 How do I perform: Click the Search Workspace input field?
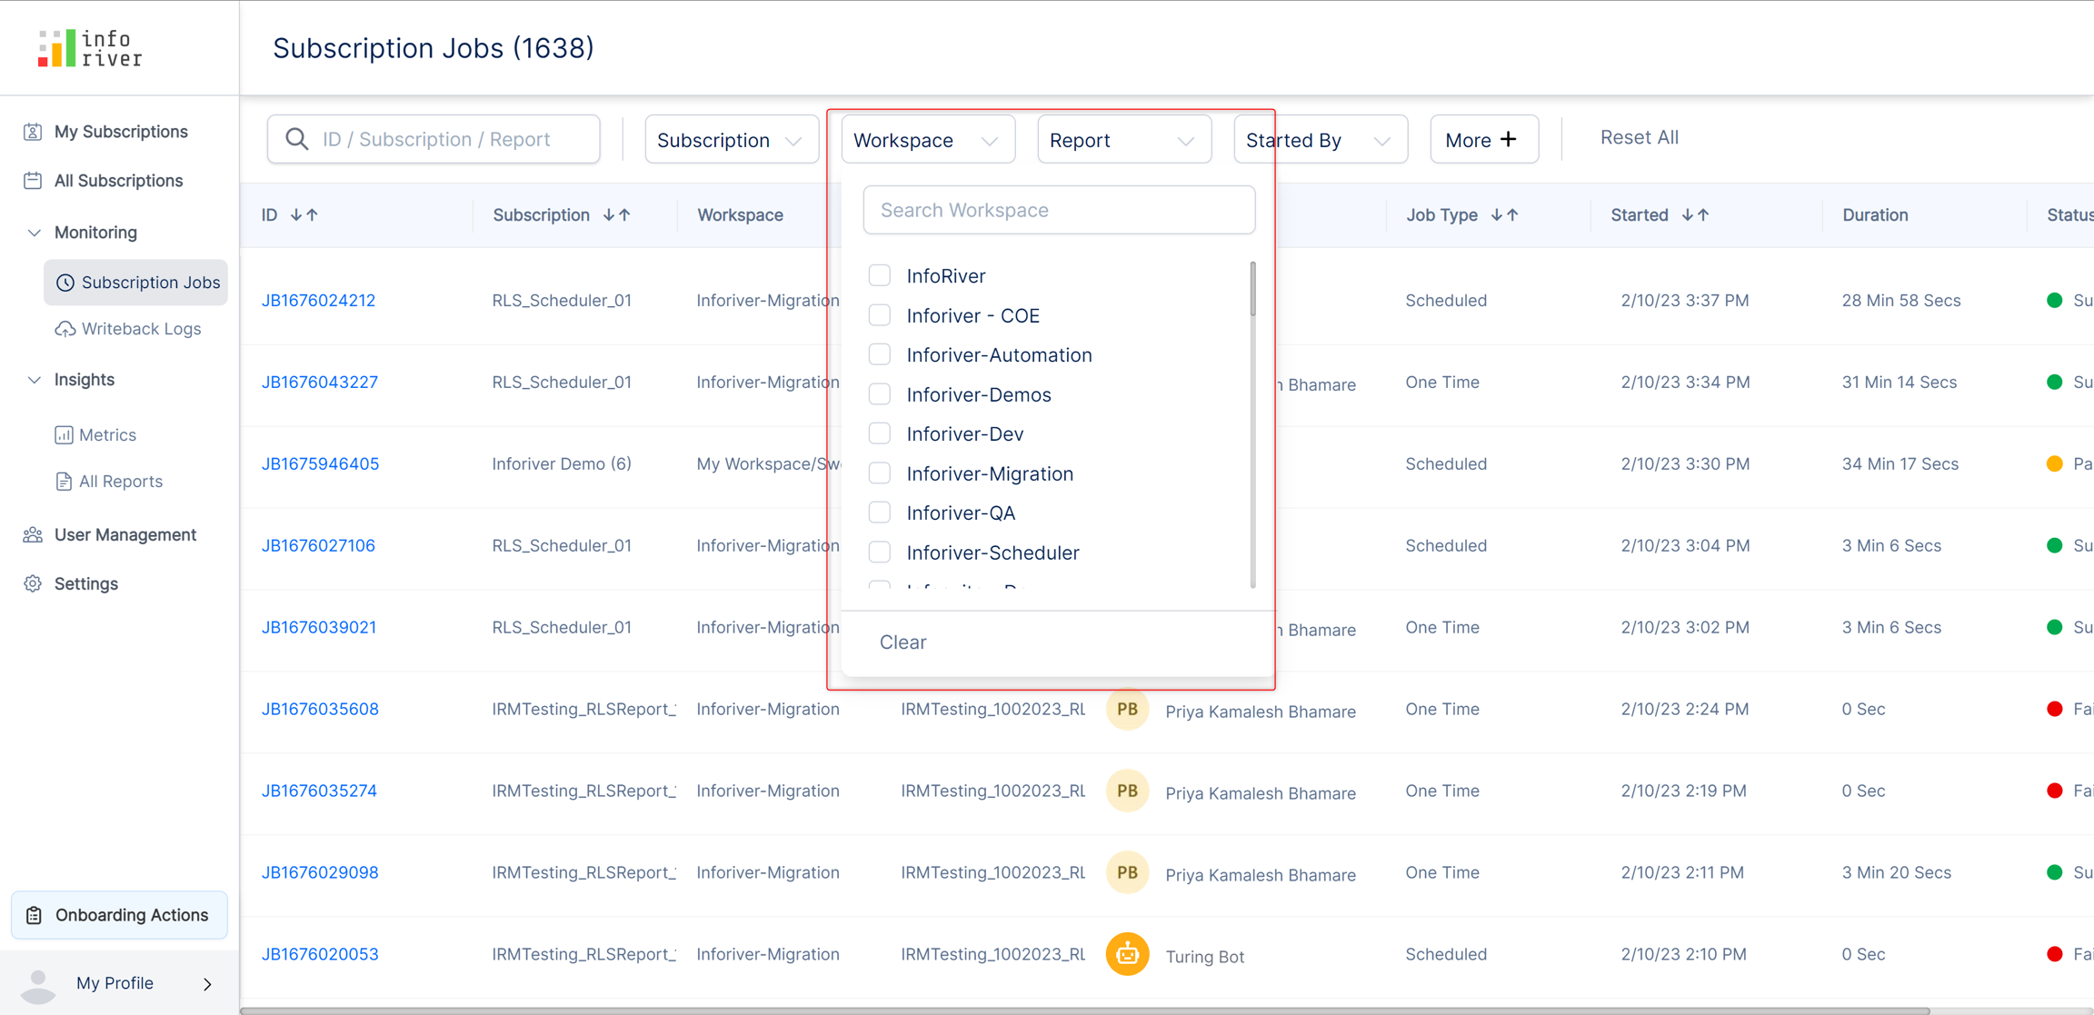[1059, 210]
